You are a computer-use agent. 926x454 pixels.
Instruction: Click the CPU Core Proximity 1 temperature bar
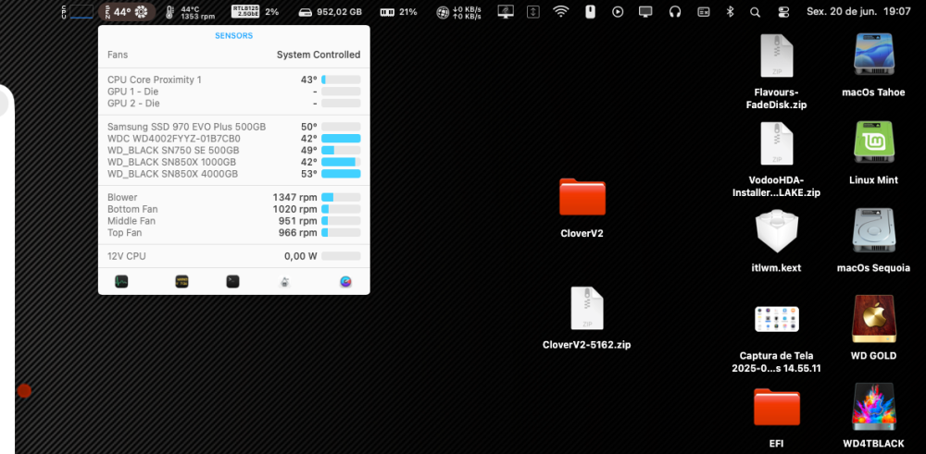click(341, 80)
